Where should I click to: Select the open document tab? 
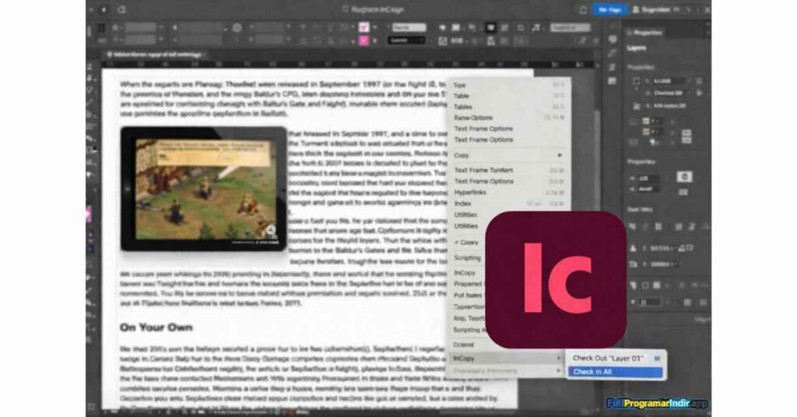click(x=156, y=54)
